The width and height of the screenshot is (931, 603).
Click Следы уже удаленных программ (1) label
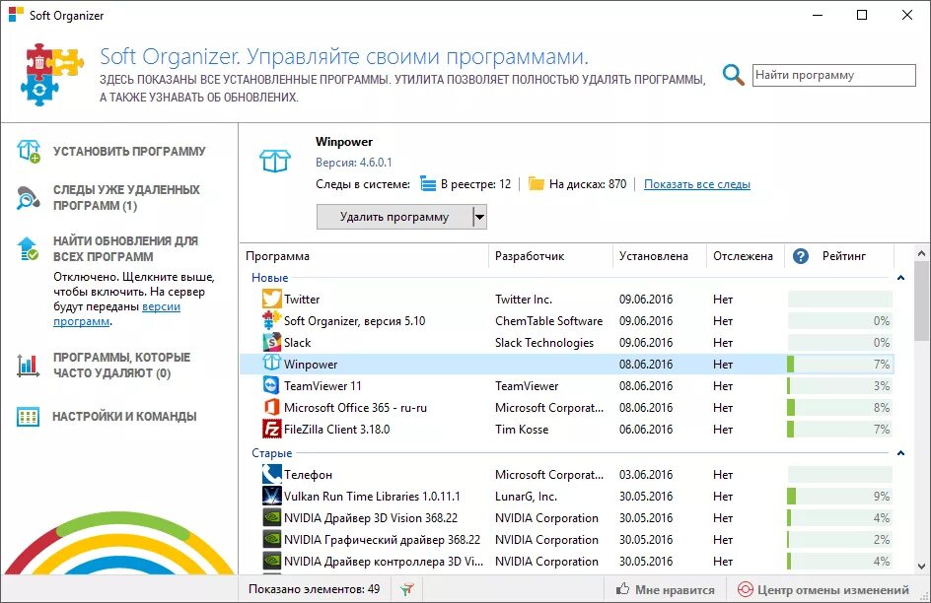tap(126, 197)
